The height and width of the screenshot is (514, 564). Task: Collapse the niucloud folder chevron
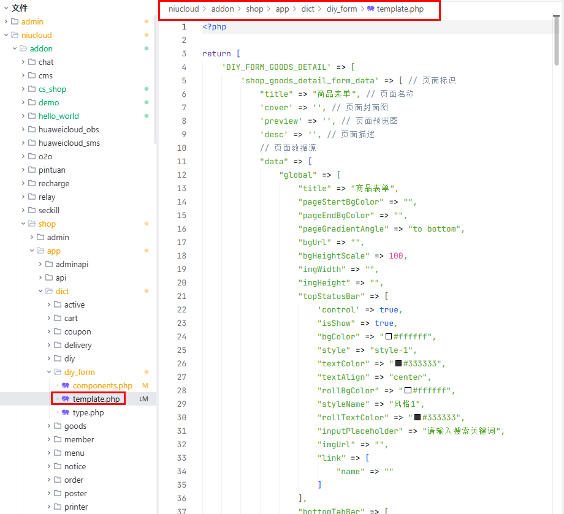[x=6, y=35]
